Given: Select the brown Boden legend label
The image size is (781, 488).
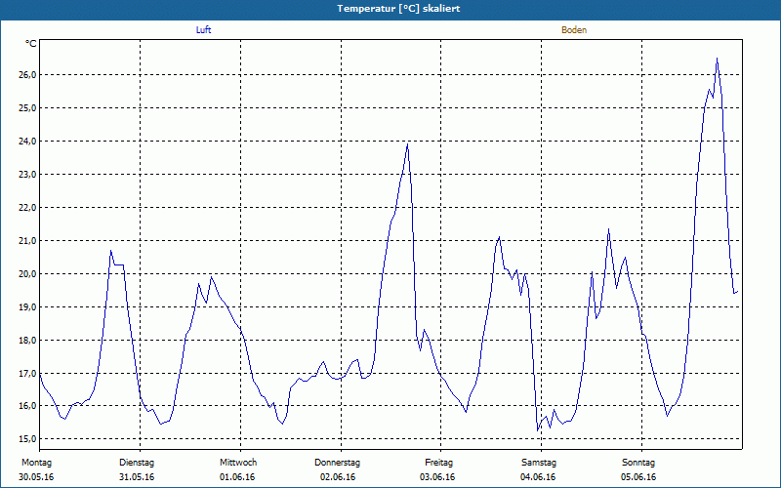Looking at the screenshot, I should click(574, 30).
